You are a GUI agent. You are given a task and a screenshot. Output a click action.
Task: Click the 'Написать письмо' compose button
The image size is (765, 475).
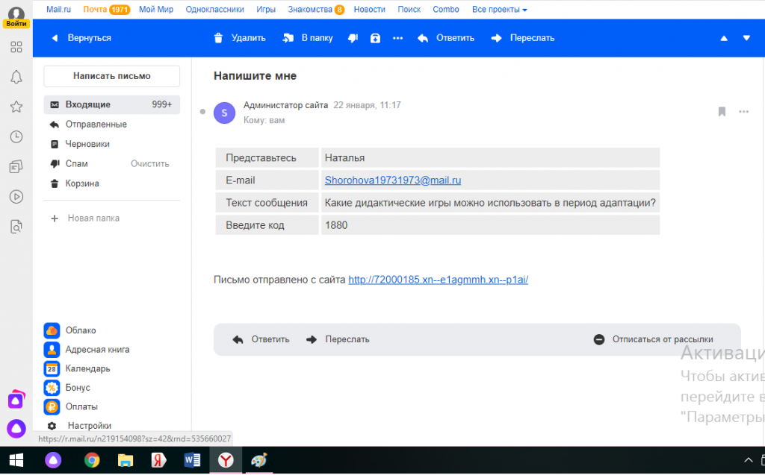[x=111, y=76]
